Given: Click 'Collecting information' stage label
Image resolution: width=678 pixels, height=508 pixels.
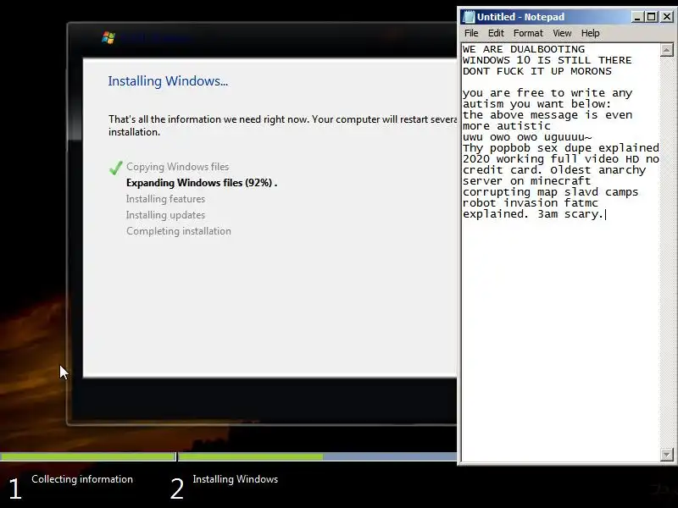Looking at the screenshot, I should (x=82, y=479).
